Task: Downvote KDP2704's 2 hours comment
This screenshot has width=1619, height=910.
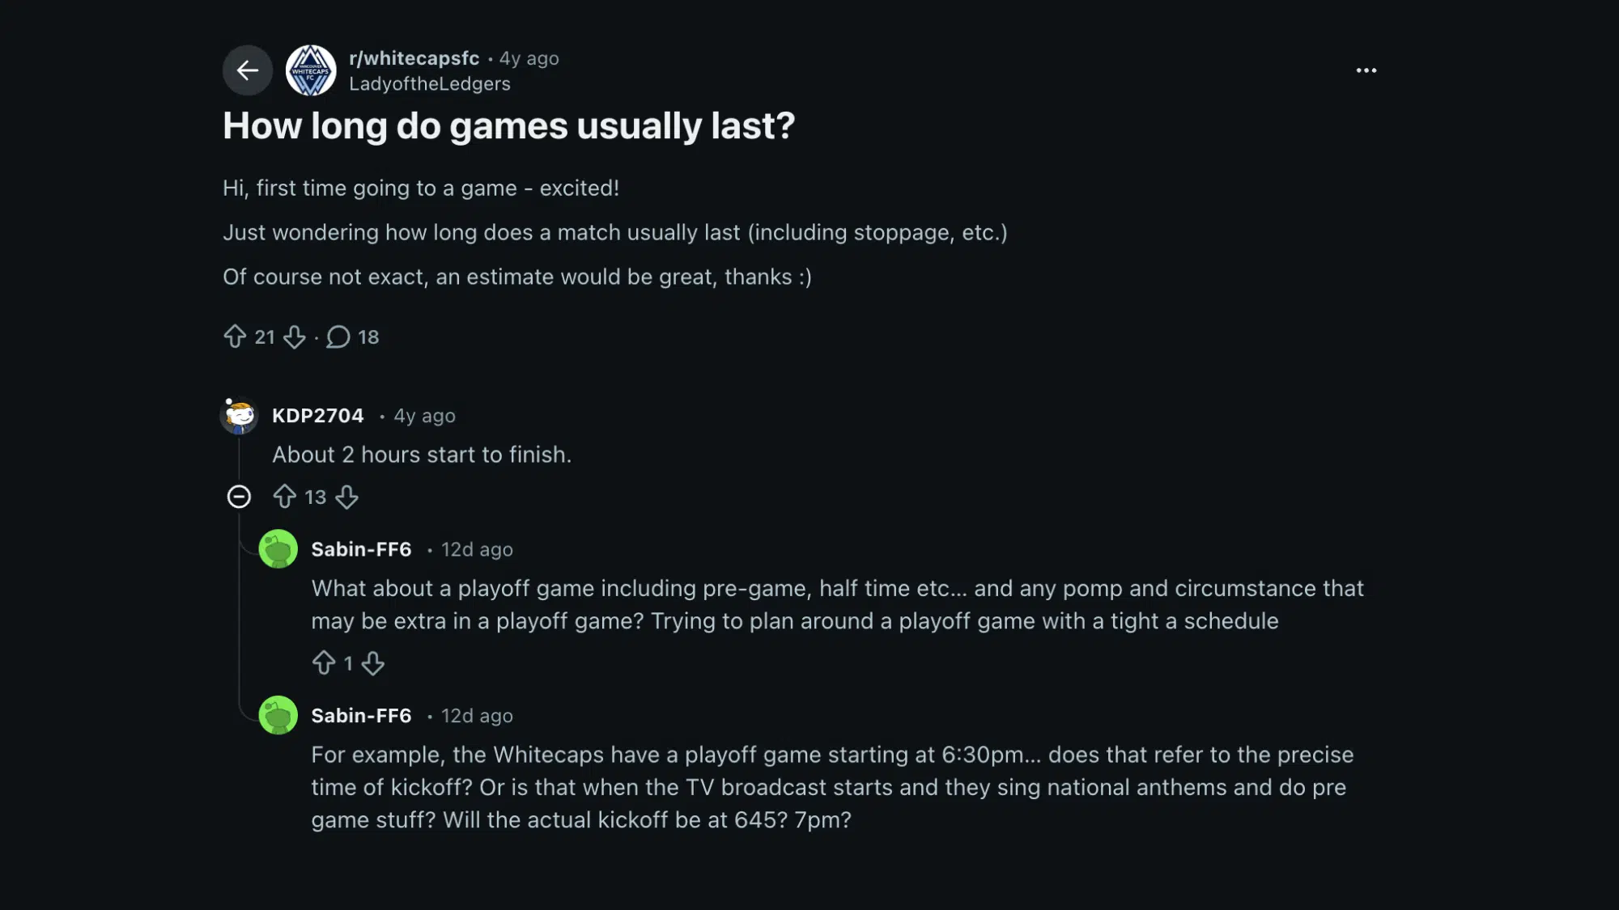Action: [x=347, y=497]
